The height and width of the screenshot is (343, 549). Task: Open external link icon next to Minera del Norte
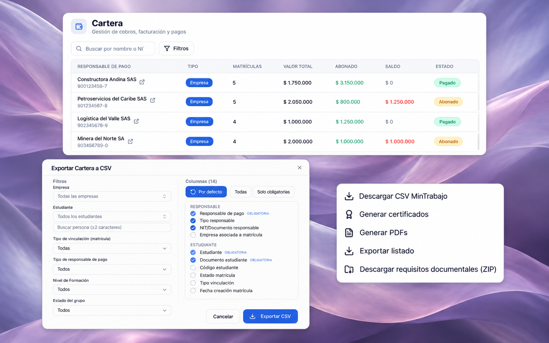(130, 141)
